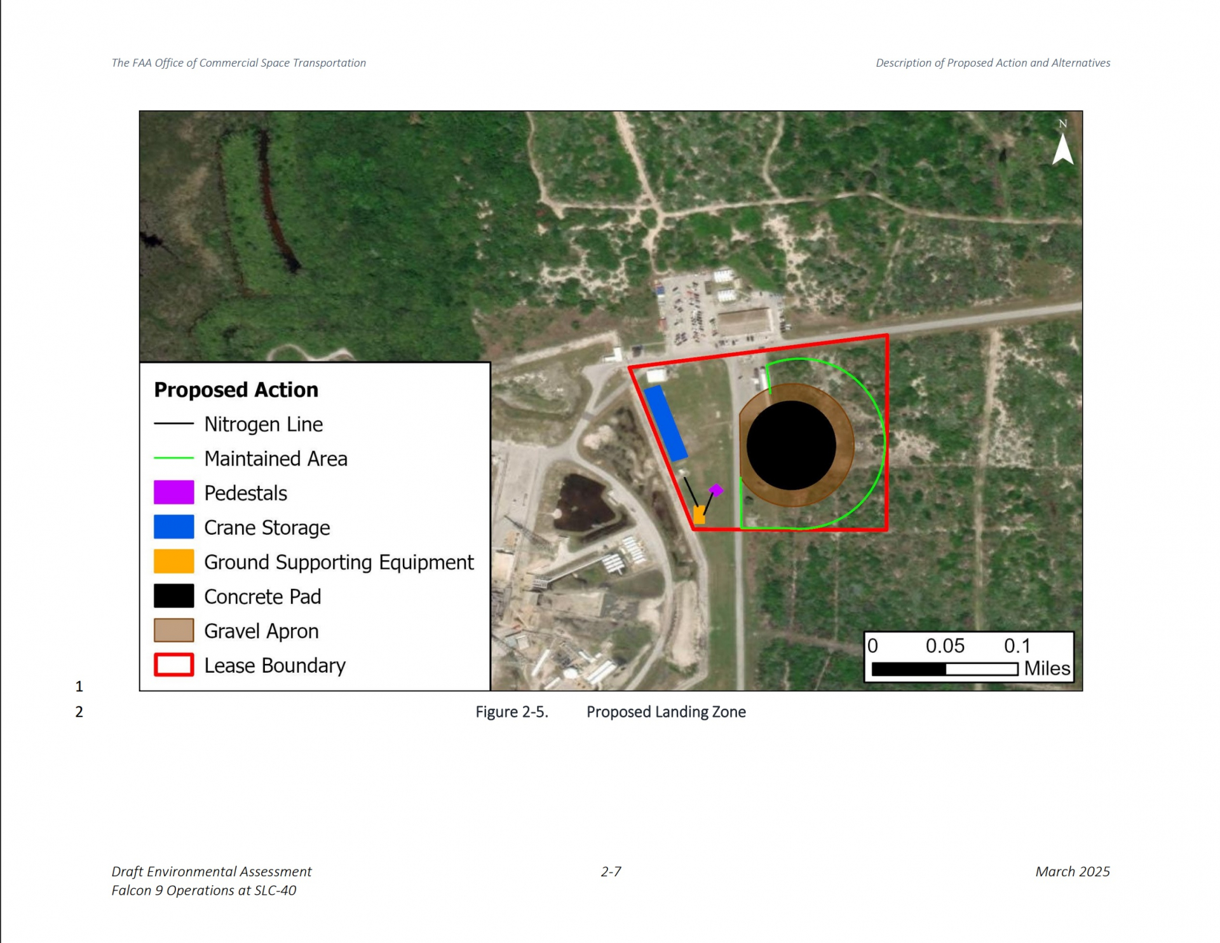Screen dimensions: 1220x943
Task: Click the tan Gravel Apron legend swatch
Action: click(173, 631)
